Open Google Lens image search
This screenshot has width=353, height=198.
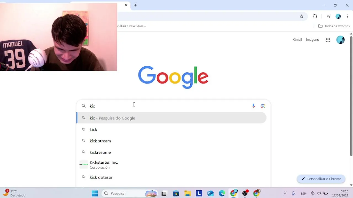pyautogui.click(x=263, y=106)
